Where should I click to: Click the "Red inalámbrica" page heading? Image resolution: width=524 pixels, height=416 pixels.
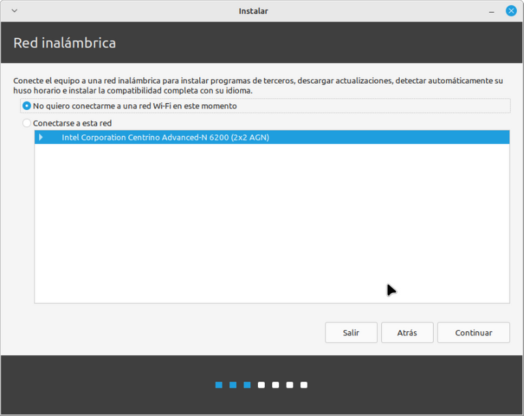pos(65,43)
